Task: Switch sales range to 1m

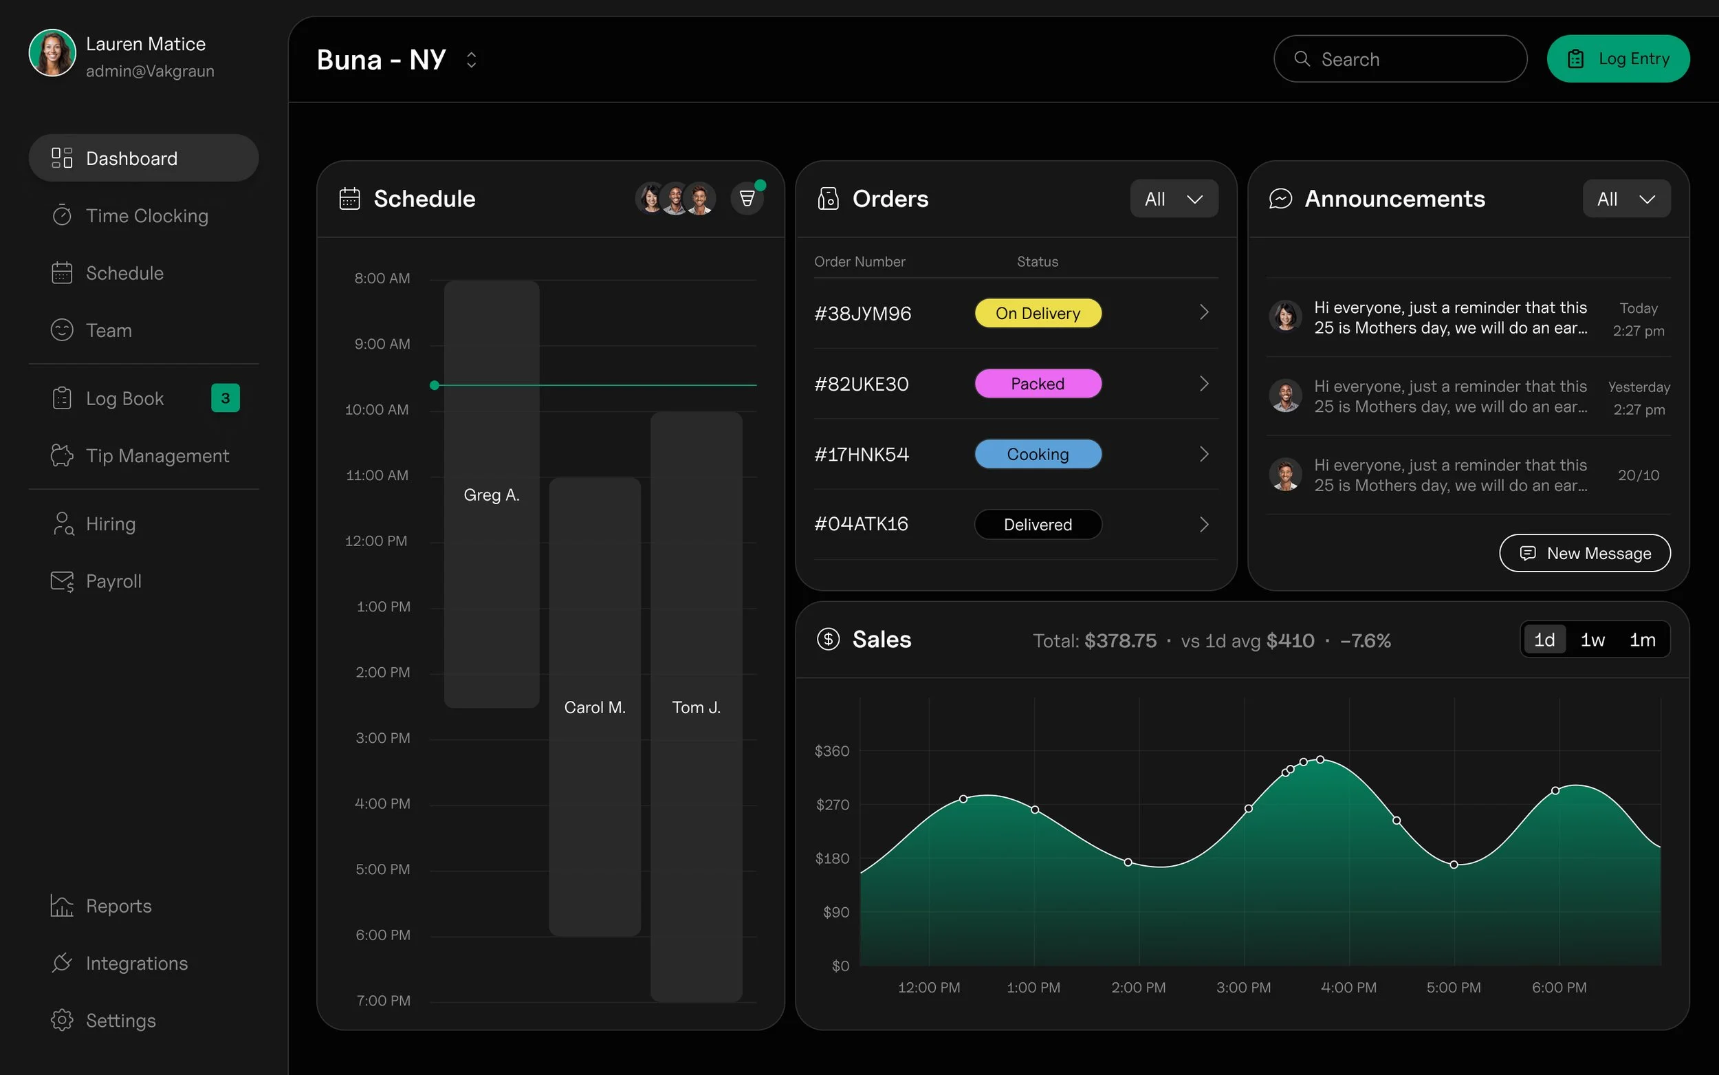Action: [x=1641, y=640]
